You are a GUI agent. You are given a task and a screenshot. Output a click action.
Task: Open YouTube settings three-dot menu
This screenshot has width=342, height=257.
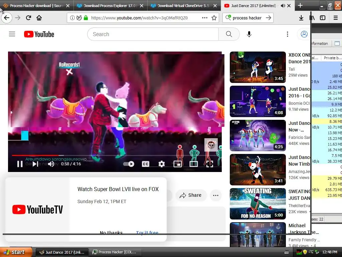288,34
